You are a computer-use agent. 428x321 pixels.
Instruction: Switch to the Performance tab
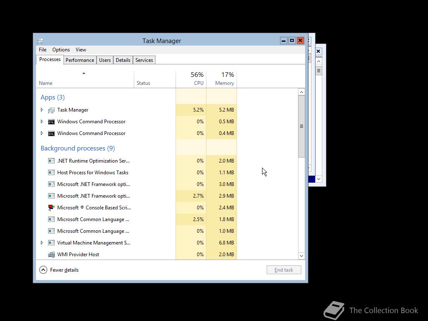click(80, 60)
